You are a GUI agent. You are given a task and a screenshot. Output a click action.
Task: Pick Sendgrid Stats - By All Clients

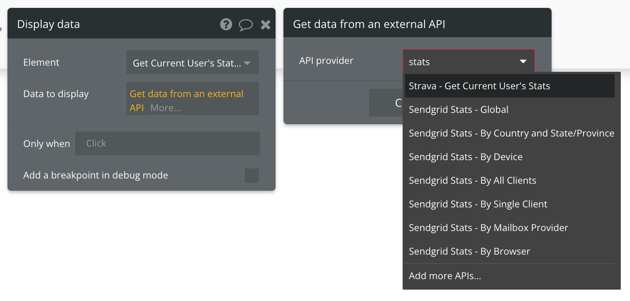[472, 181]
